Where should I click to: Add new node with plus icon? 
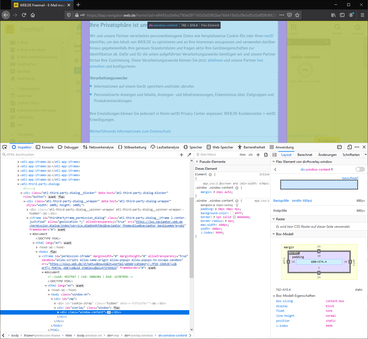(182, 155)
